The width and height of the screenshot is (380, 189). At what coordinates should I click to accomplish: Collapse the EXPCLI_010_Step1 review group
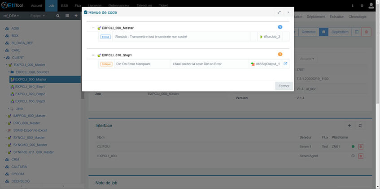click(93, 55)
